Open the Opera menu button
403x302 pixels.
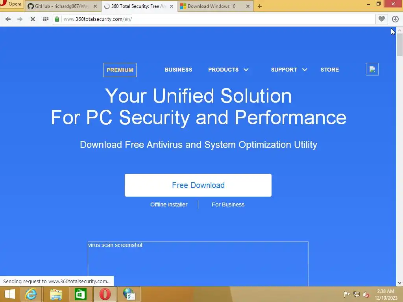pos(11,4)
